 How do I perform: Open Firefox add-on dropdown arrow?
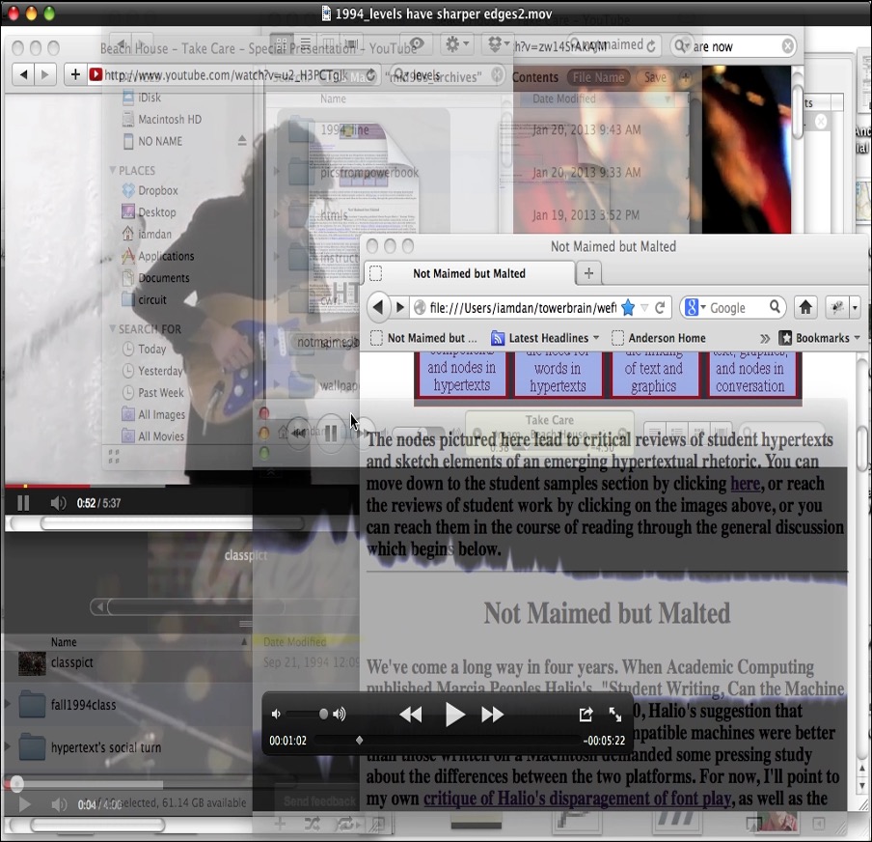point(856,307)
